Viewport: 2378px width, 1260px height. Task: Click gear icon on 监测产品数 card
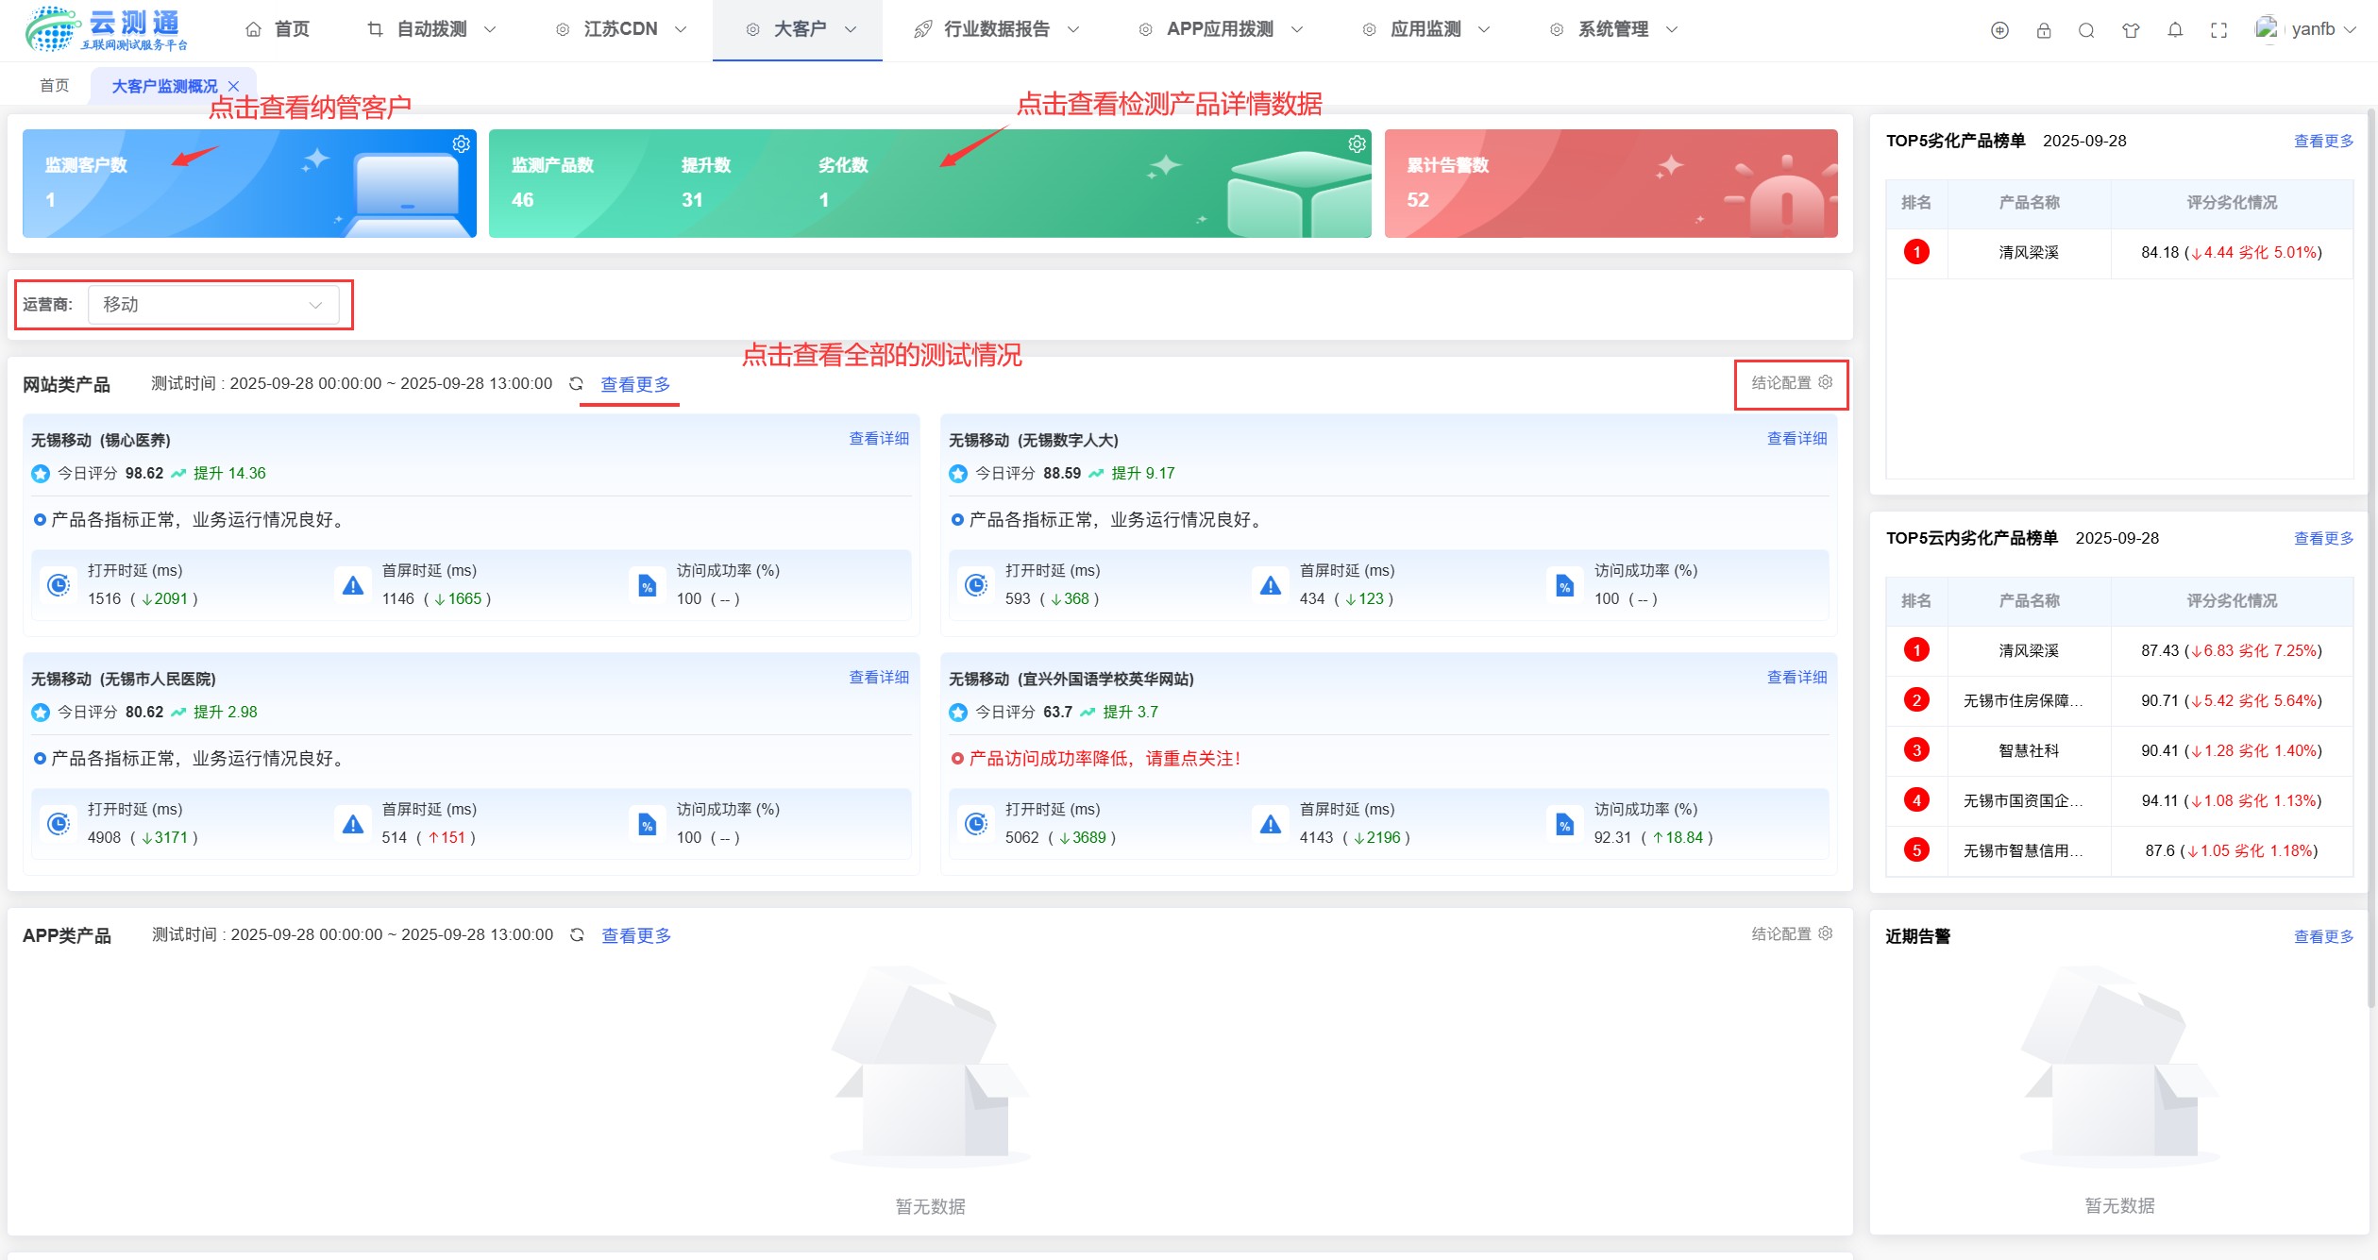tap(1357, 143)
